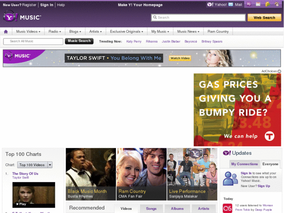The width and height of the screenshot is (284, 213).
Task: Click the Music Search button
Action: click(x=79, y=41)
